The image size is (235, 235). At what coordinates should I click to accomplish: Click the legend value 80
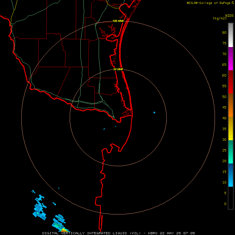pyautogui.click(x=224, y=33)
